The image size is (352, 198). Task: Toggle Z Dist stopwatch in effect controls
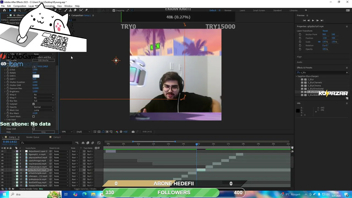pos(8,70)
